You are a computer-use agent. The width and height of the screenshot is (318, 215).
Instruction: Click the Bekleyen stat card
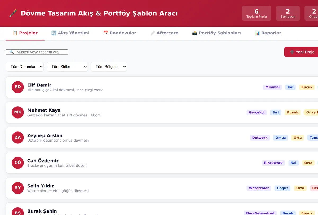pyautogui.click(x=288, y=14)
